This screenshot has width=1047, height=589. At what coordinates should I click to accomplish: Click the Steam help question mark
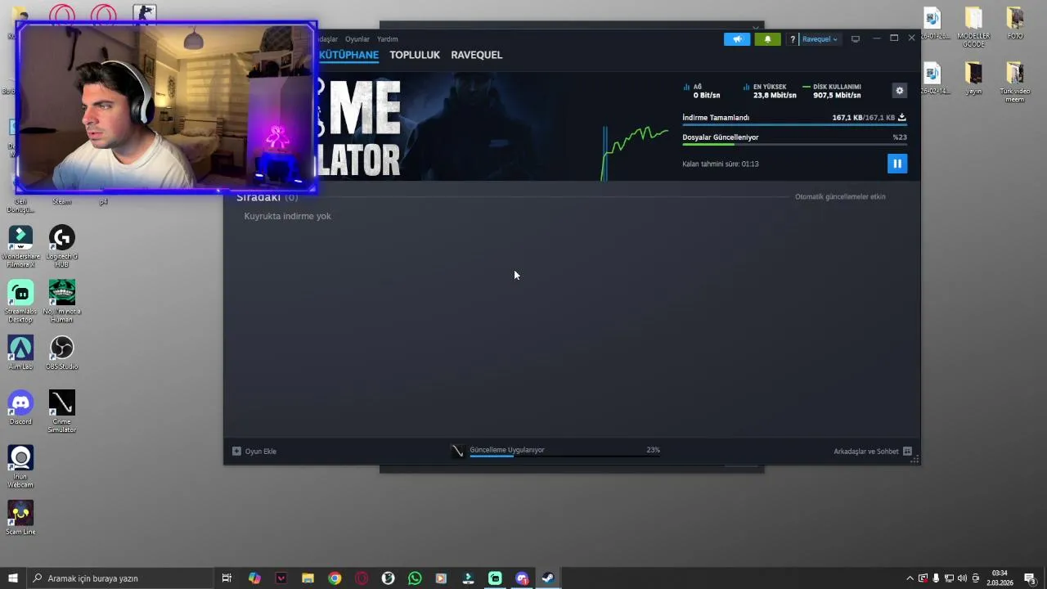(x=793, y=39)
